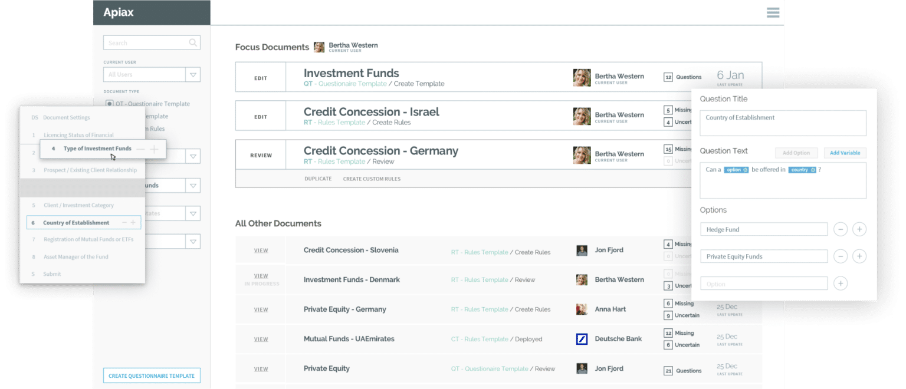The width and height of the screenshot is (906, 389).
Task: Select QT - Questionaire Template radio button
Action: click(x=109, y=104)
